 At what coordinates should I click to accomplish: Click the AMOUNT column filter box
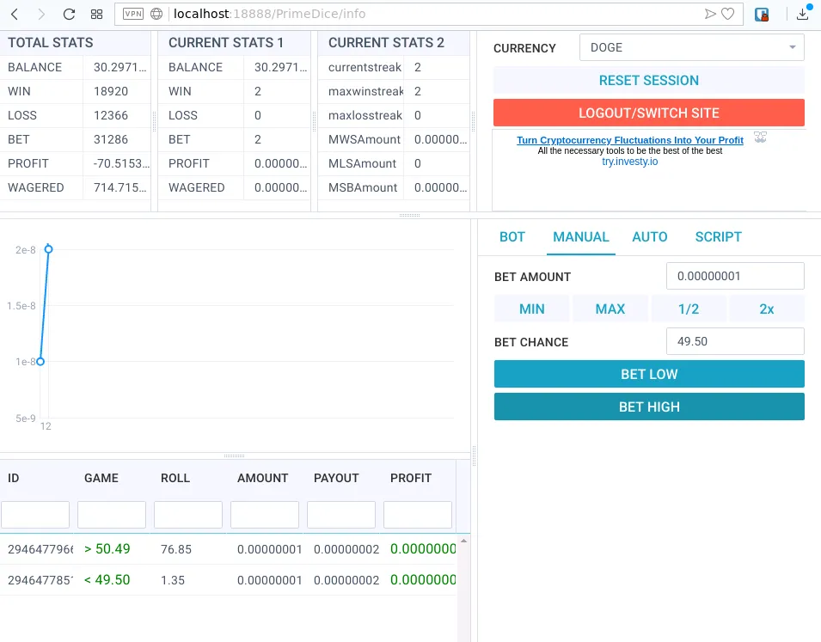pyautogui.click(x=265, y=514)
